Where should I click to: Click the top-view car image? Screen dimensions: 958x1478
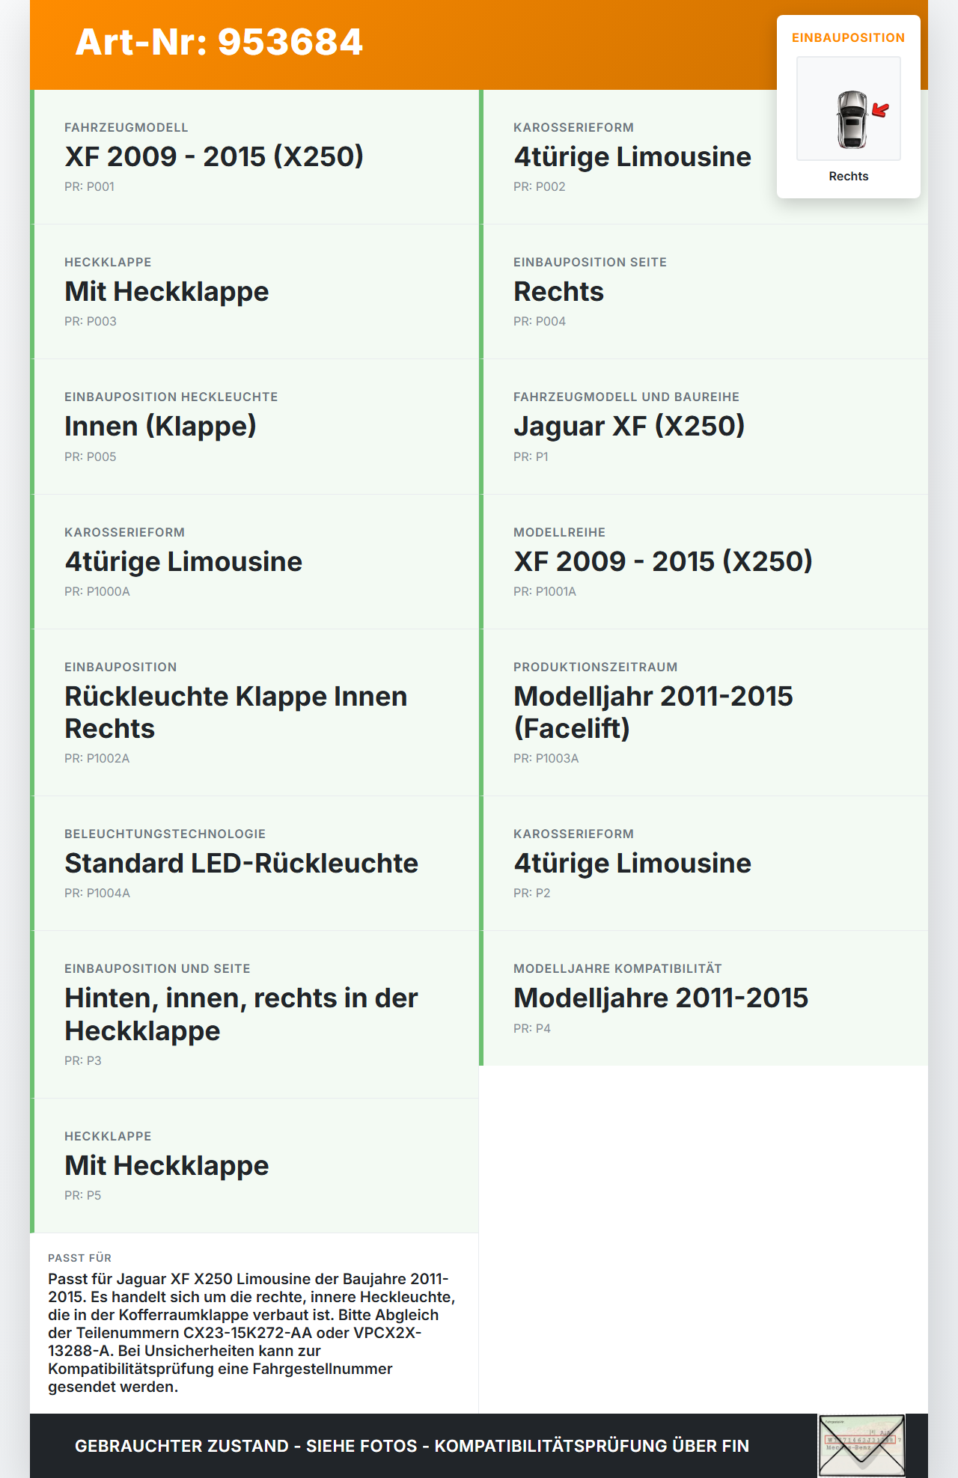852,119
